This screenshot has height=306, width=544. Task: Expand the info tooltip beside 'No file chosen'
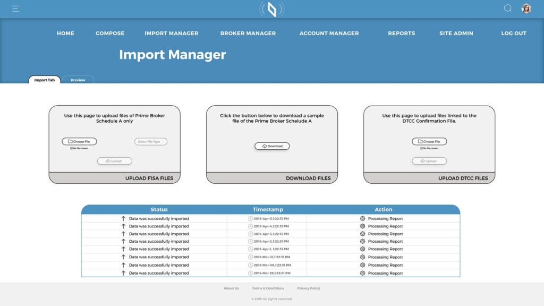pyautogui.click(x=71, y=148)
